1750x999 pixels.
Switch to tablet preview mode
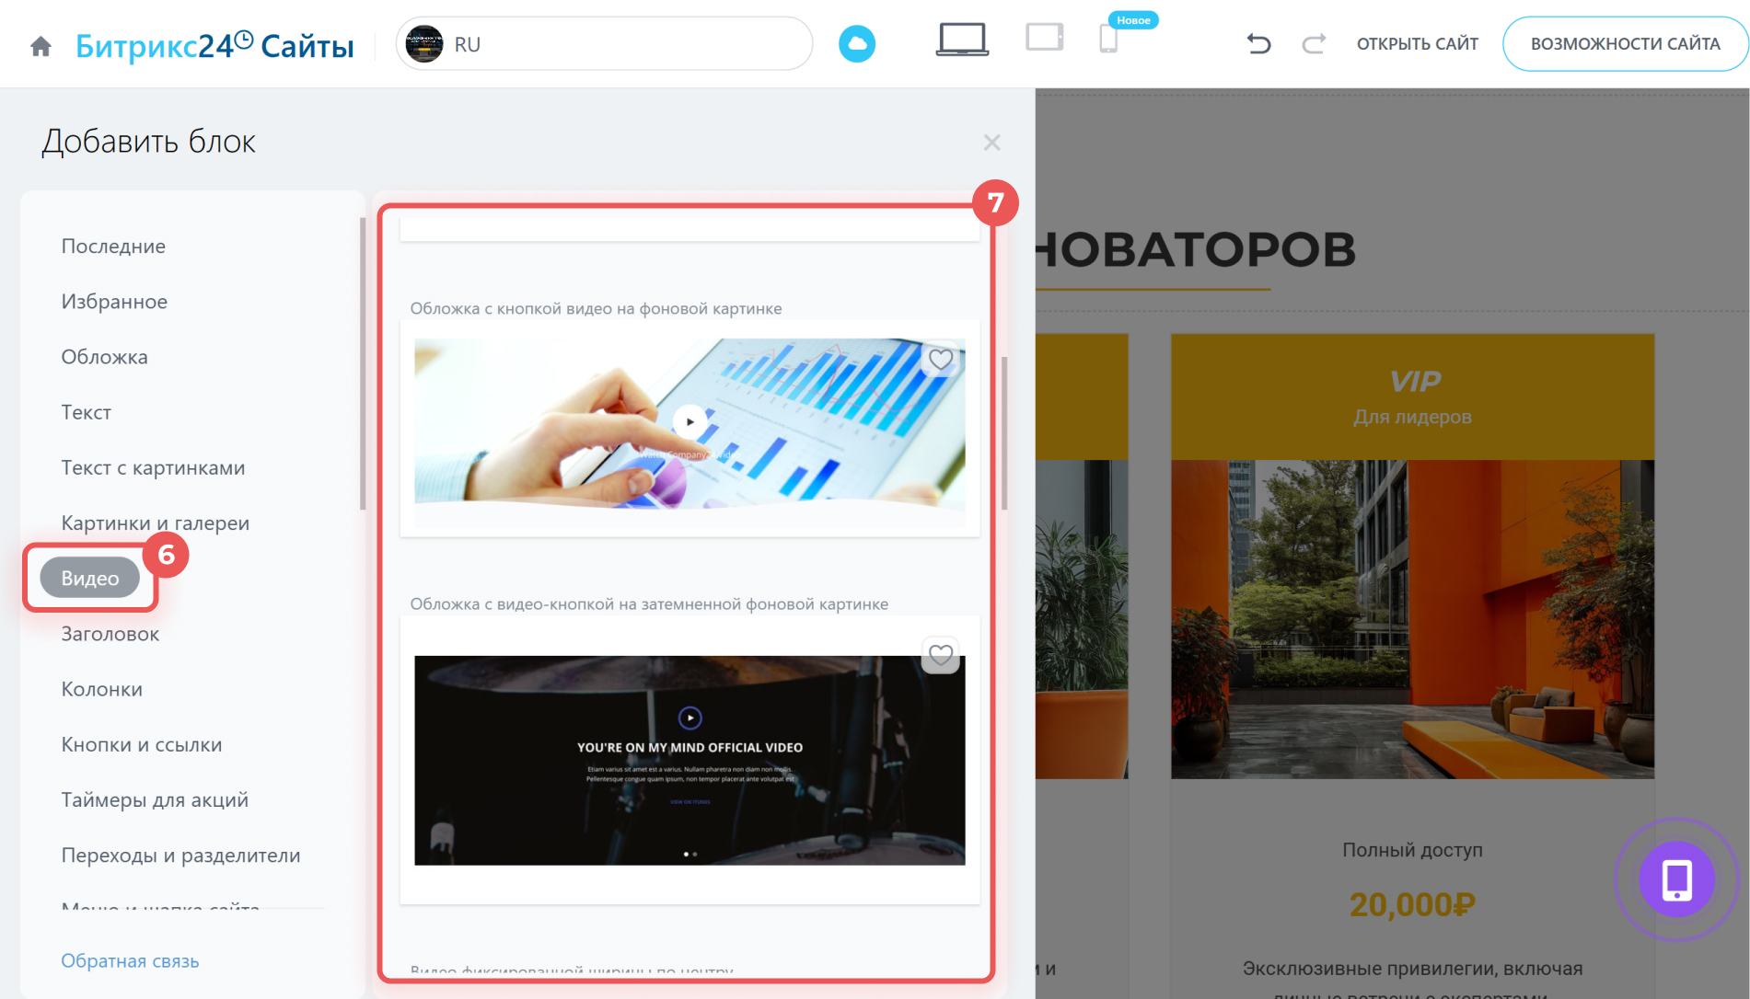click(x=1044, y=39)
